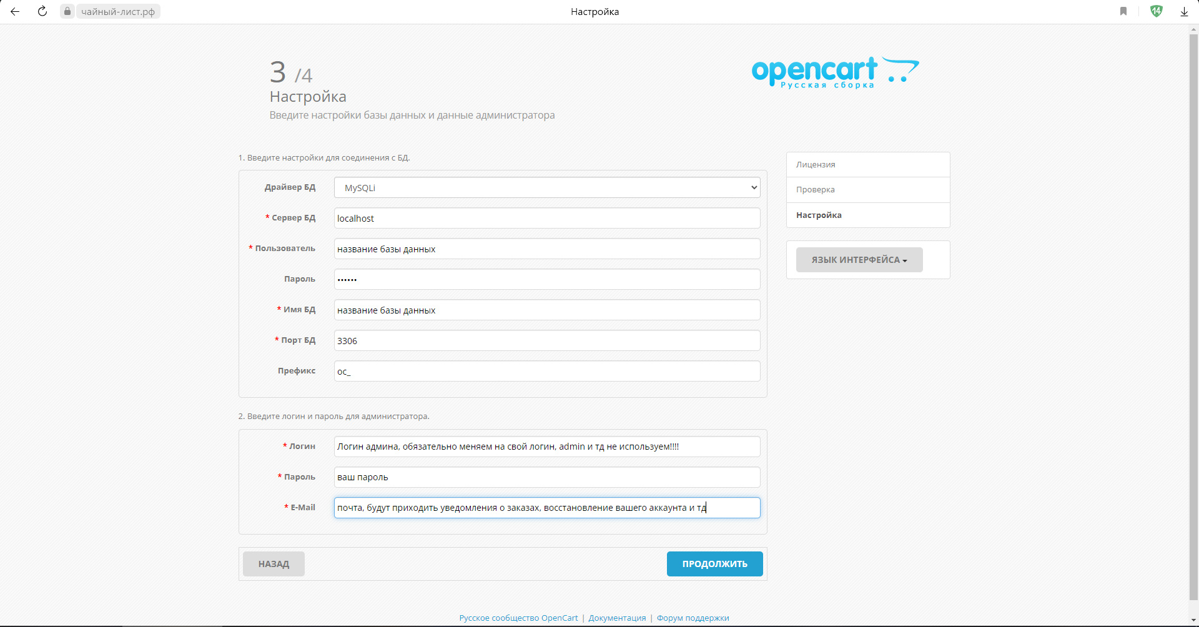The image size is (1199, 627).
Task: Open the green shield protection icon
Action: 1157,11
